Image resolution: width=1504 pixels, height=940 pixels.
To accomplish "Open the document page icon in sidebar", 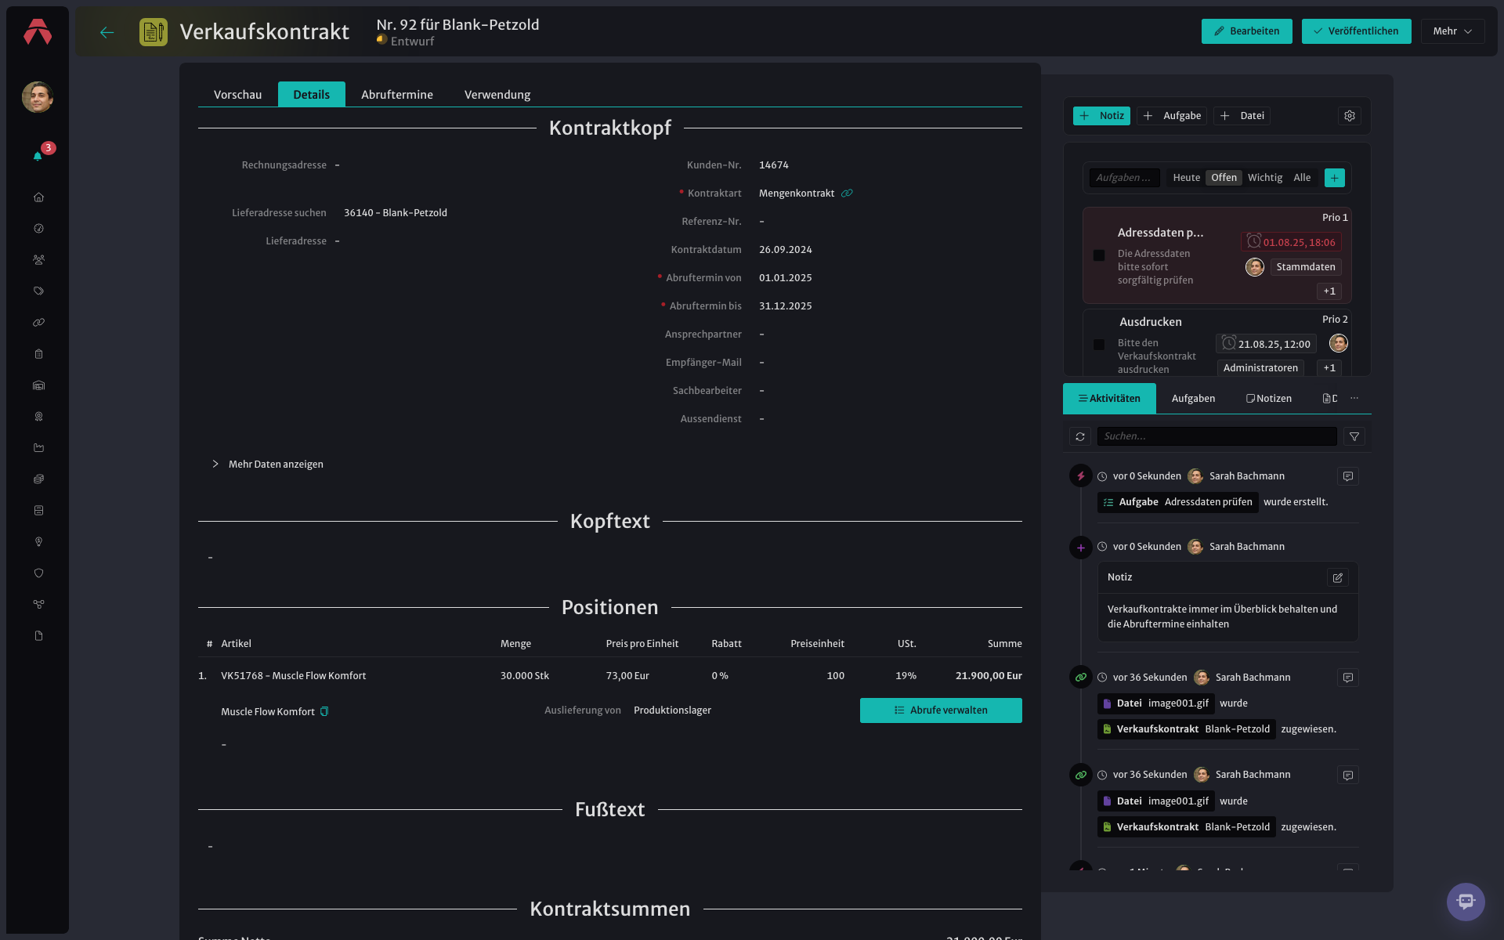I will [x=38, y=636].
